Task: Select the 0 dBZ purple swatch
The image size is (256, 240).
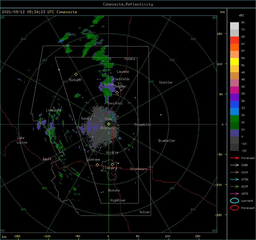Action: [234, 133]
